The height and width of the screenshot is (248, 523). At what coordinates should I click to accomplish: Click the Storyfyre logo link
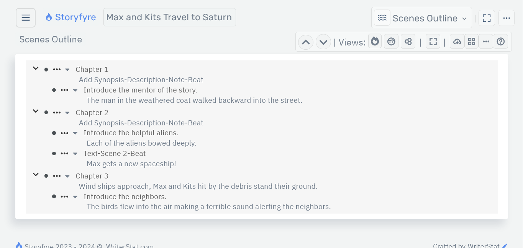pyautogui.click(x=70, y=17)
